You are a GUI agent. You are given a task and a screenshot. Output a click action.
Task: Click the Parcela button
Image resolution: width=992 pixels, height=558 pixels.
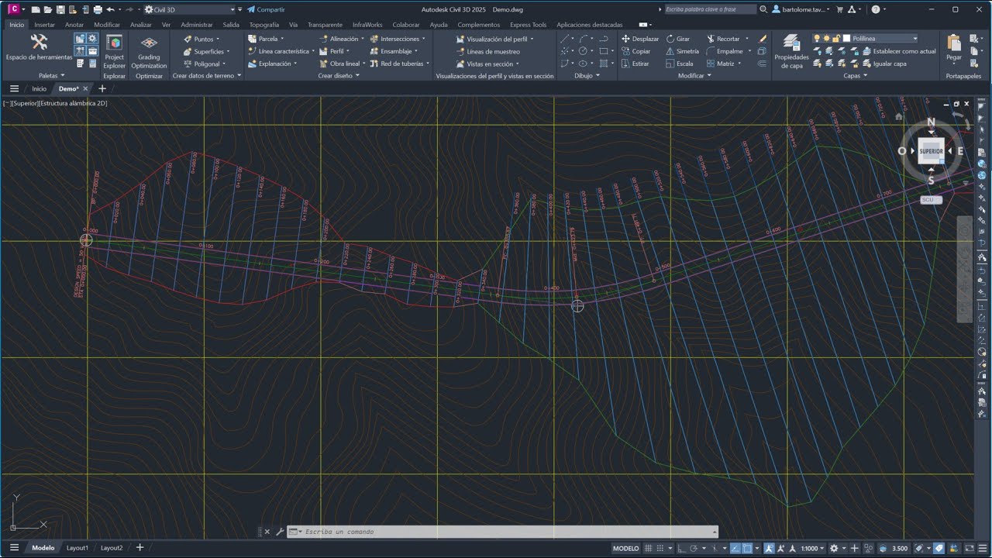click(266, 39)
